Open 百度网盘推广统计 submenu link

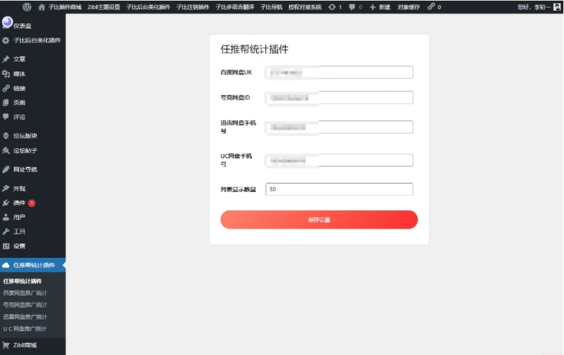click(25, 293)
